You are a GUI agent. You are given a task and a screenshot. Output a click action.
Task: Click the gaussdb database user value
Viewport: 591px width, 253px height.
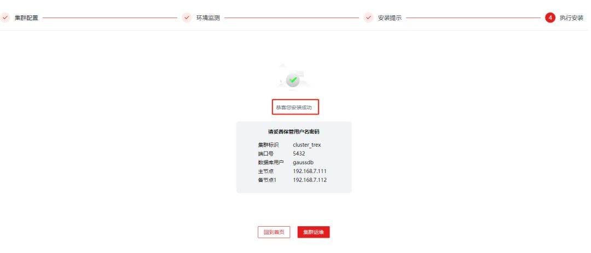click(x=303, y=163)
